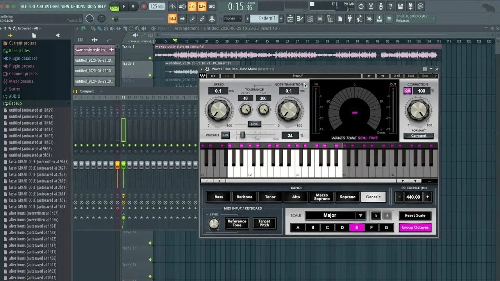Open the plugin picker plug icon
This screenshot has width=500, height=281.
pyautogui.click(x=350, y=18)
